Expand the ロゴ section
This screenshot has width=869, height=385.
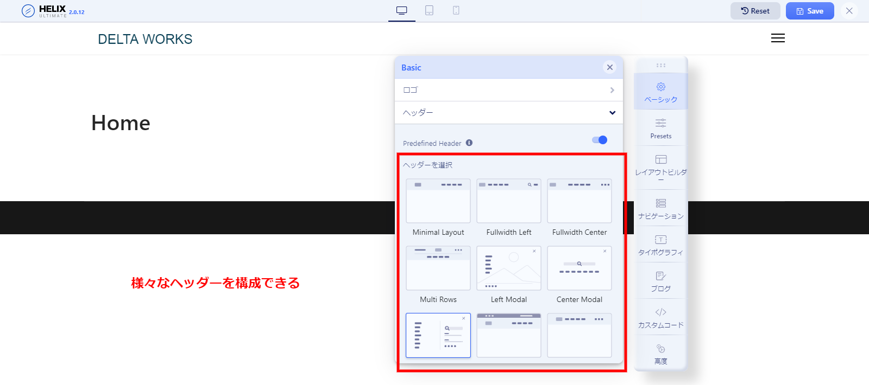[508, 90]
